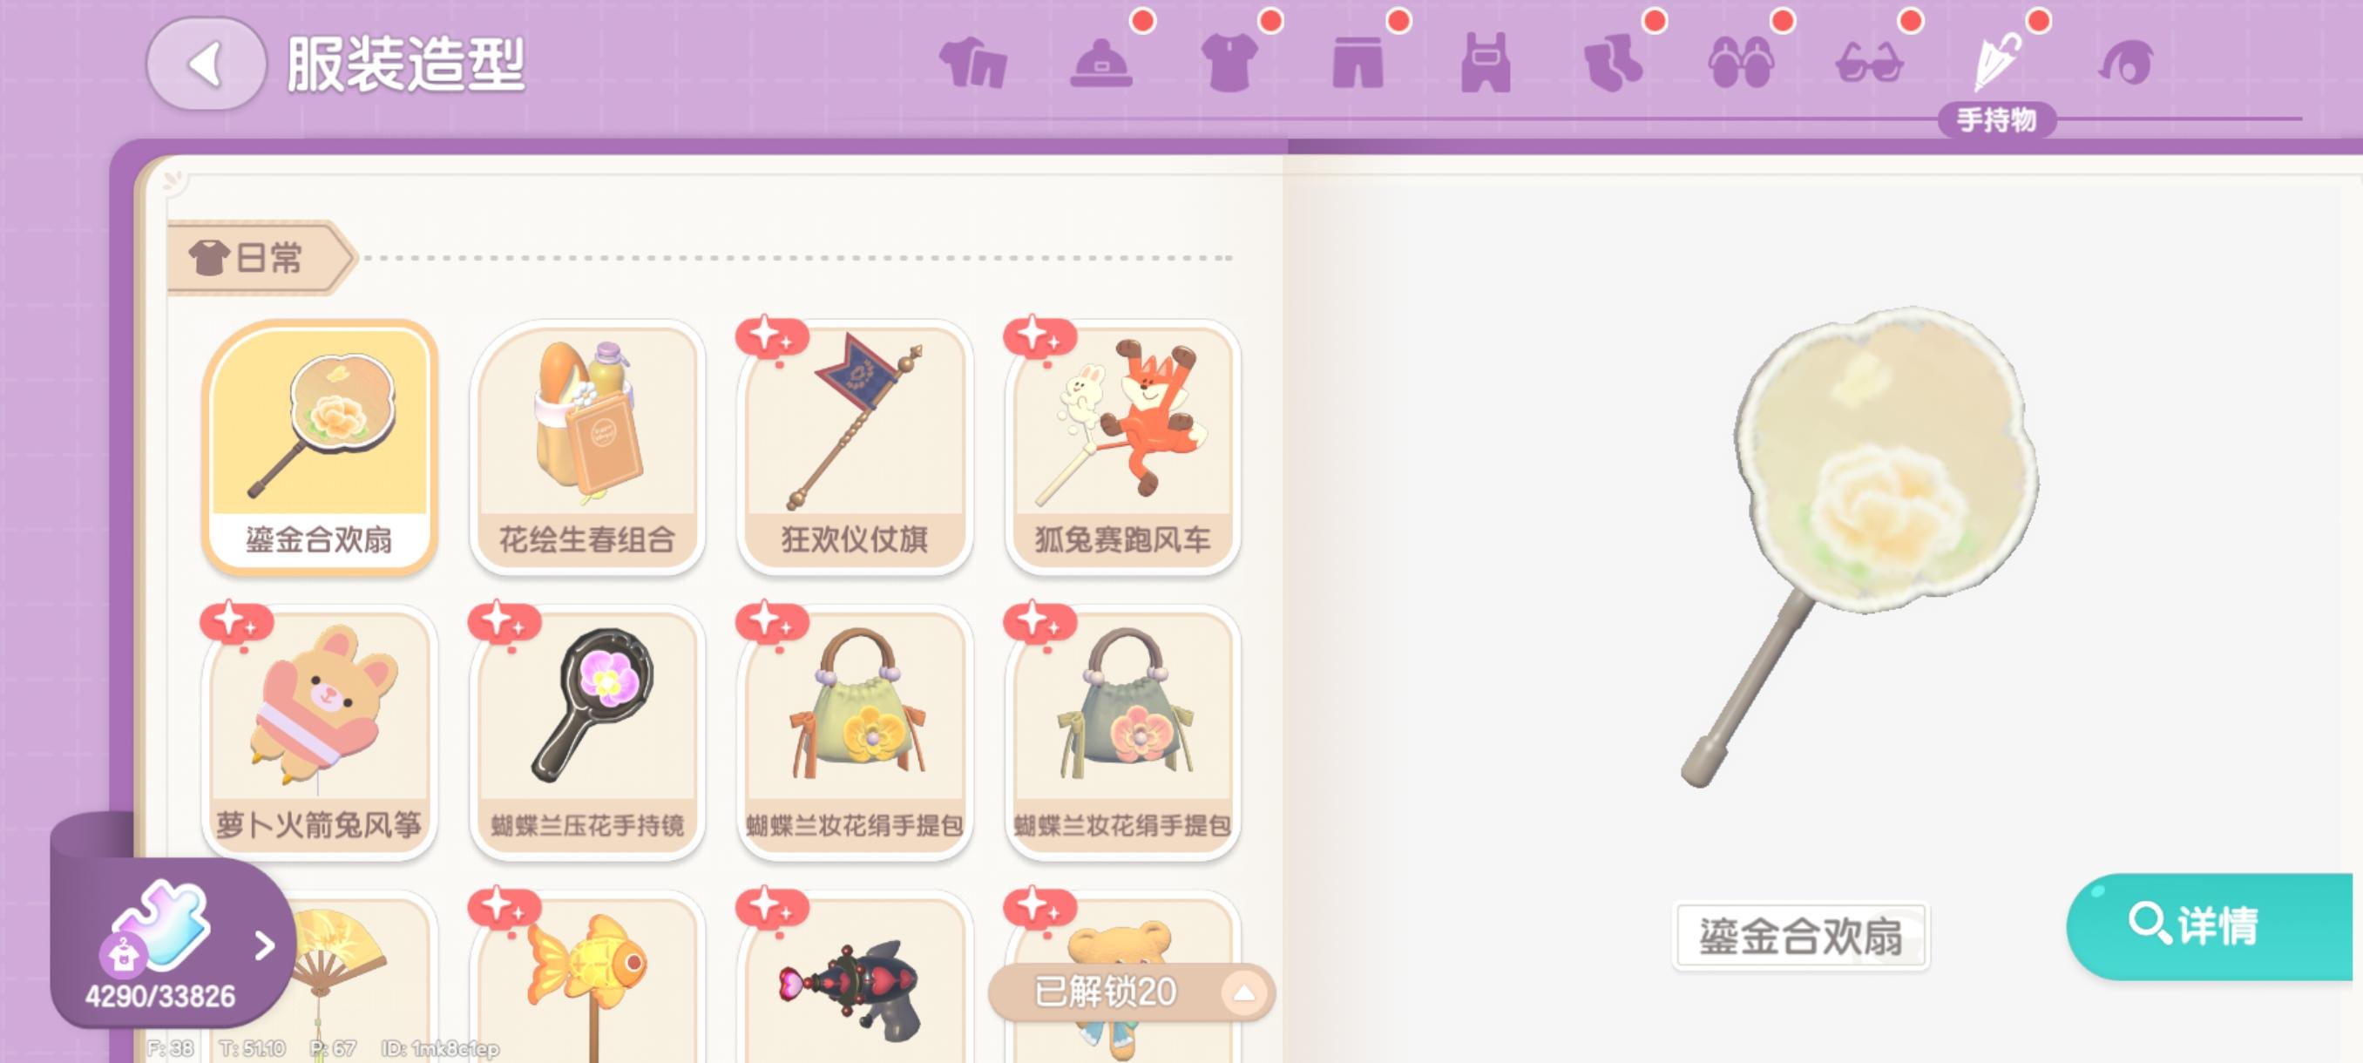The width and height of the screenshot is (2363, 1063).
Task: Select the hairstyle category icon
Action: coord(2125,64)
